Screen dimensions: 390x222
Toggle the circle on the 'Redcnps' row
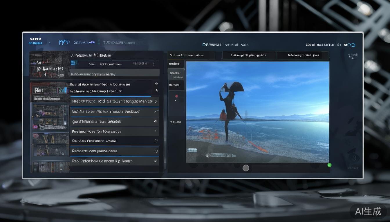pyautogui.click(x=156, y=151)
